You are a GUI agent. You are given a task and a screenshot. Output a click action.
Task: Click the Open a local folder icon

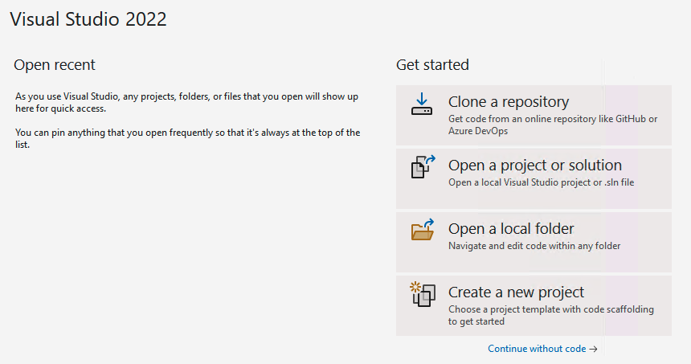pyautogui.click(x=423, y=230)
